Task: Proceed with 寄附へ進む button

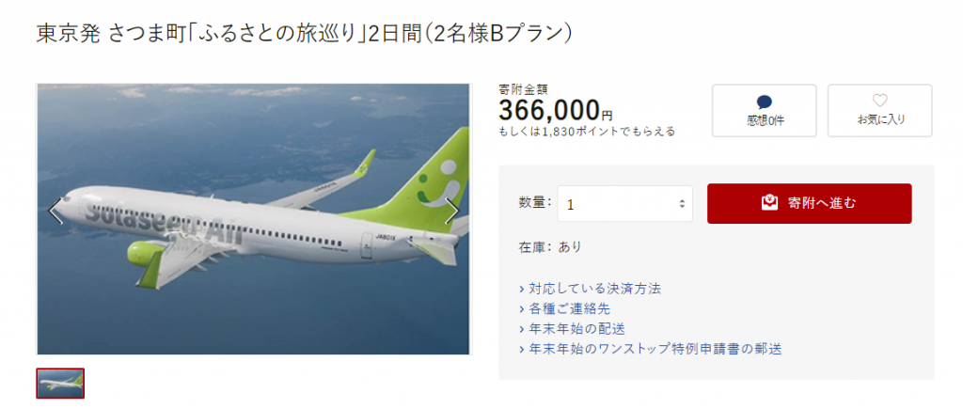Action: coord(810,203)
